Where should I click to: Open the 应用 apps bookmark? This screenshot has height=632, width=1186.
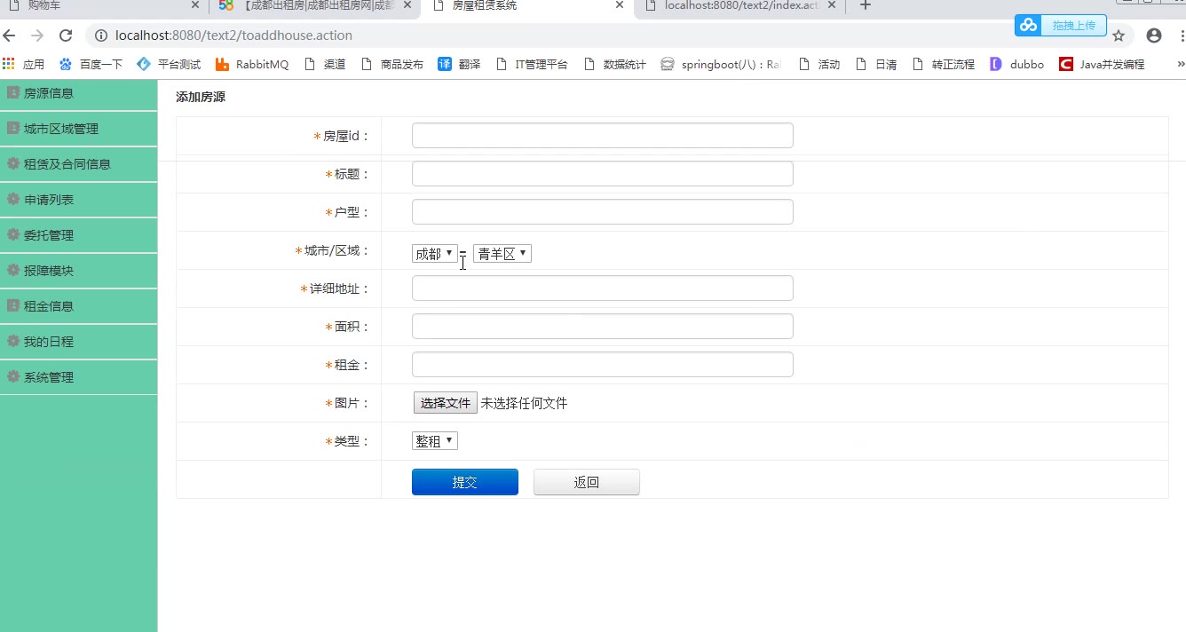(x=24, y=64)
